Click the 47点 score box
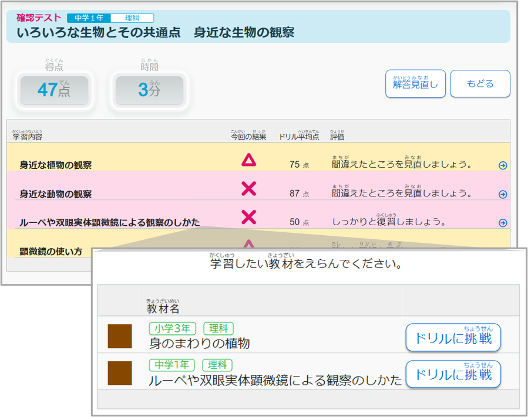The image size is (528, 417). (x=54, y=90)
